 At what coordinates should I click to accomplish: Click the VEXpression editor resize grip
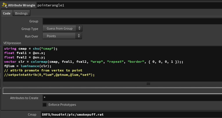pyautogui.click(x=148, y=83)
